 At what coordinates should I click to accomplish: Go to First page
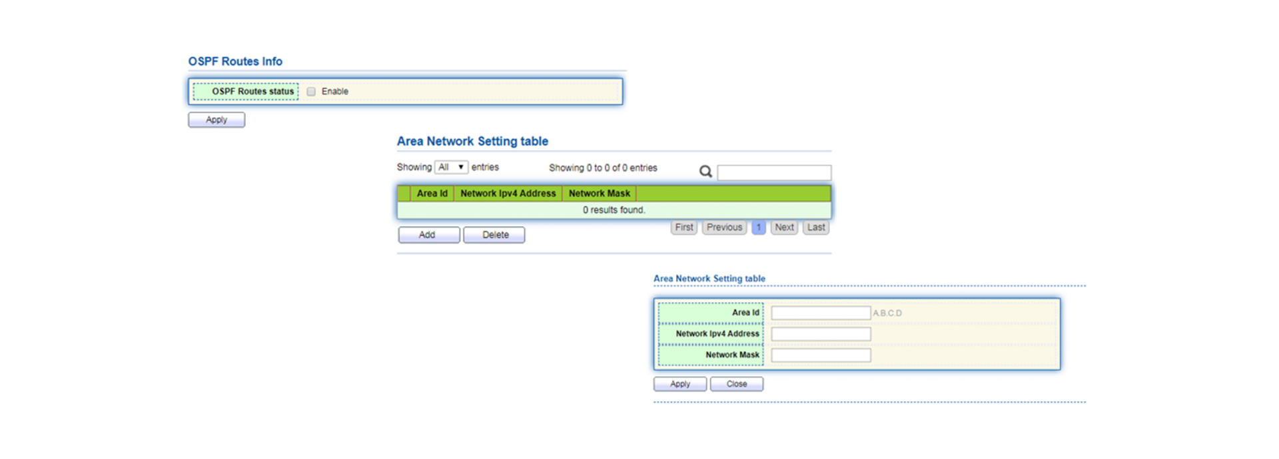pos(684,228)
